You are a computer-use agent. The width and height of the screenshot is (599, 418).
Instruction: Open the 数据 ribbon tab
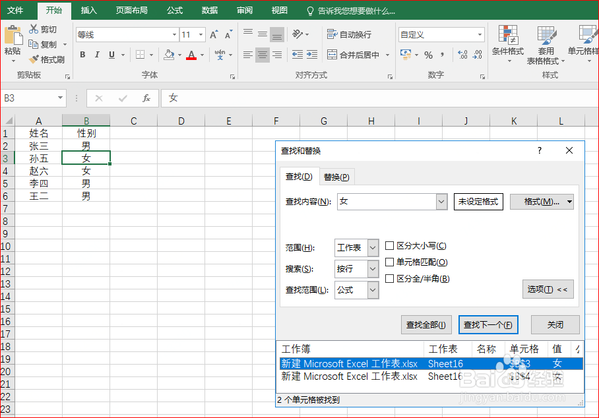coord(209,11)
